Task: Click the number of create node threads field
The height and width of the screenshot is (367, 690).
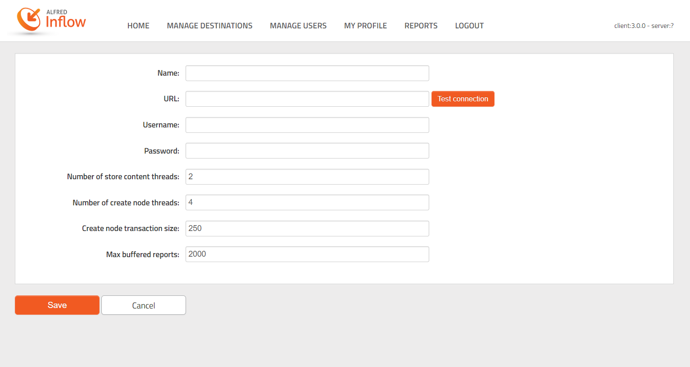Action: [307, 203]
